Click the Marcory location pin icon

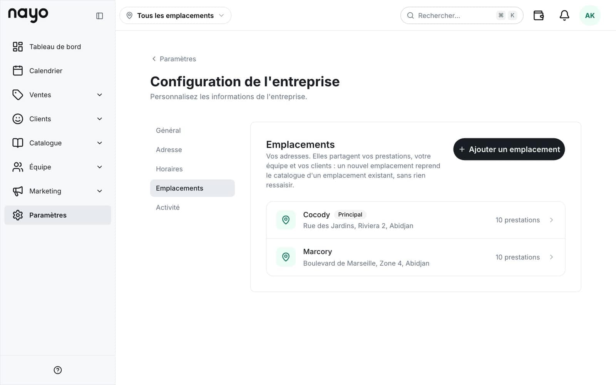click(286, 257)
